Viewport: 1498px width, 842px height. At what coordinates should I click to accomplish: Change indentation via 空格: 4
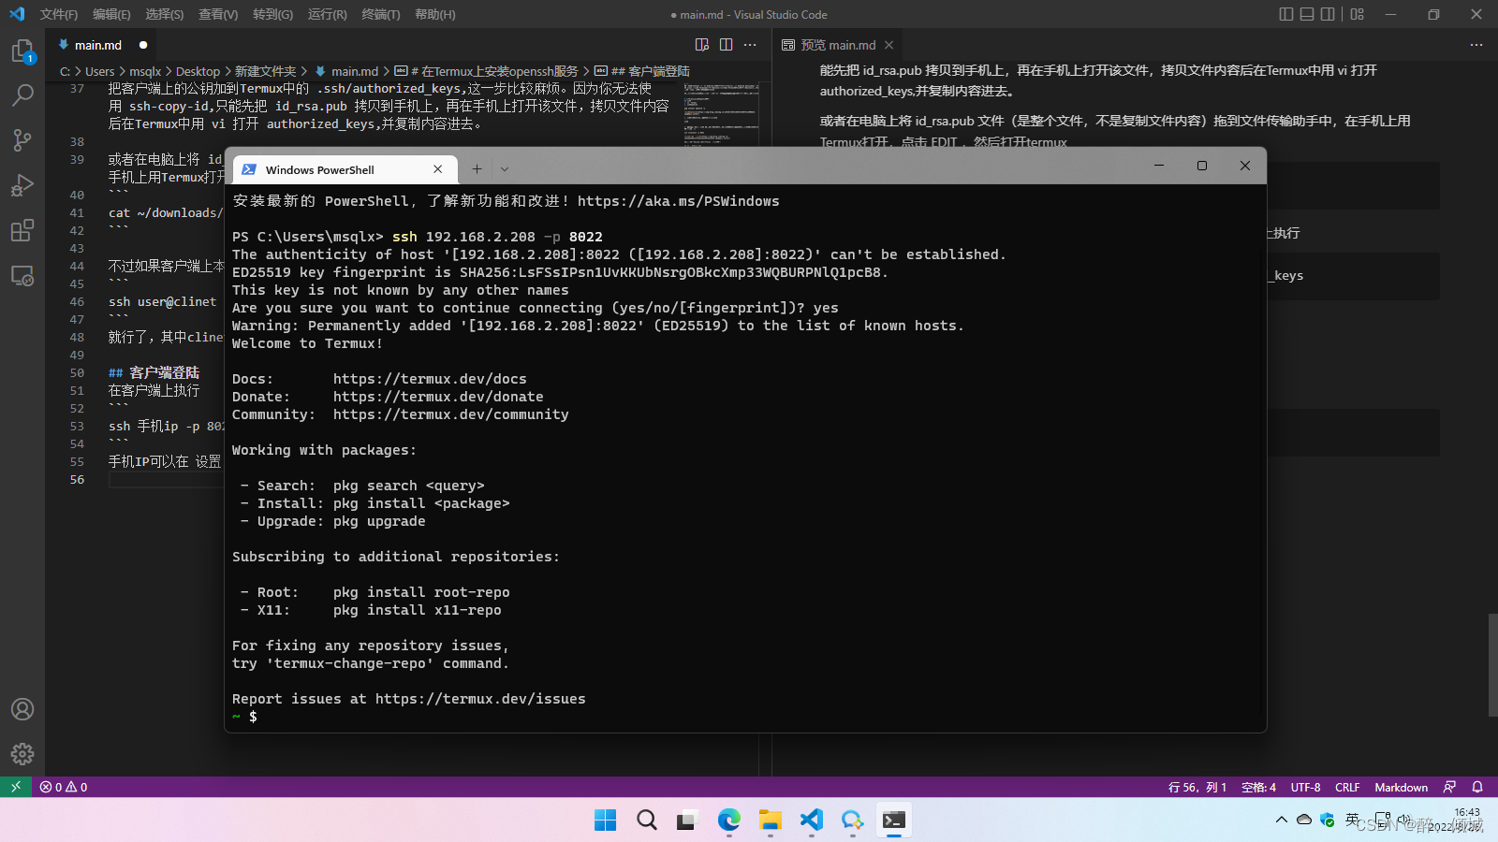point(1258,787)
